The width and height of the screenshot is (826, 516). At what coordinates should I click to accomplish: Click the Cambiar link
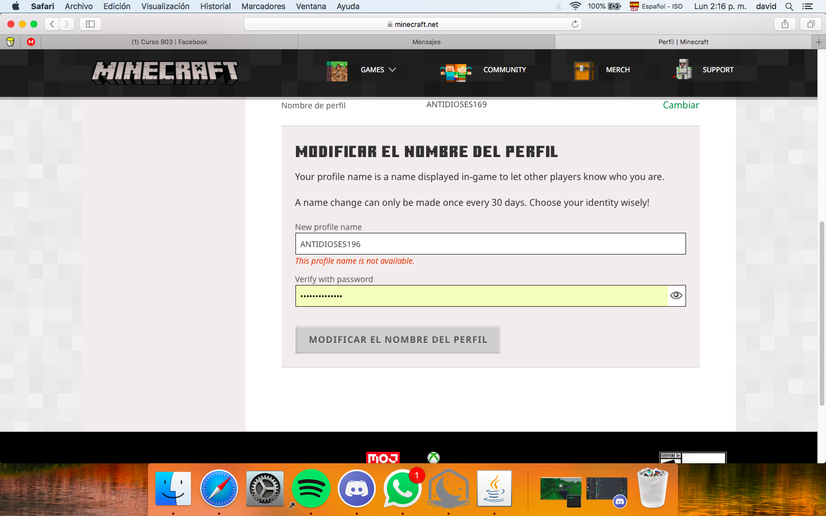click(x=681, y=105)
